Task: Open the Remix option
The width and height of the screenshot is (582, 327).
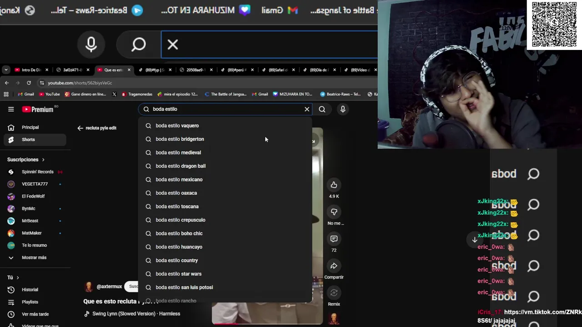Action: pos(334,292)
